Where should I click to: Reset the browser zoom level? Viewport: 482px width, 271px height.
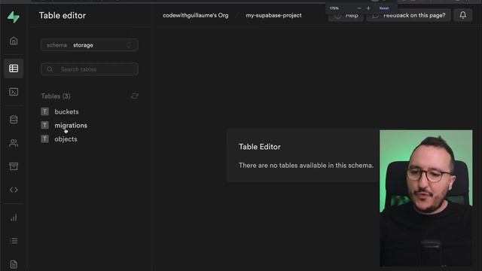[x=384, y=8]
